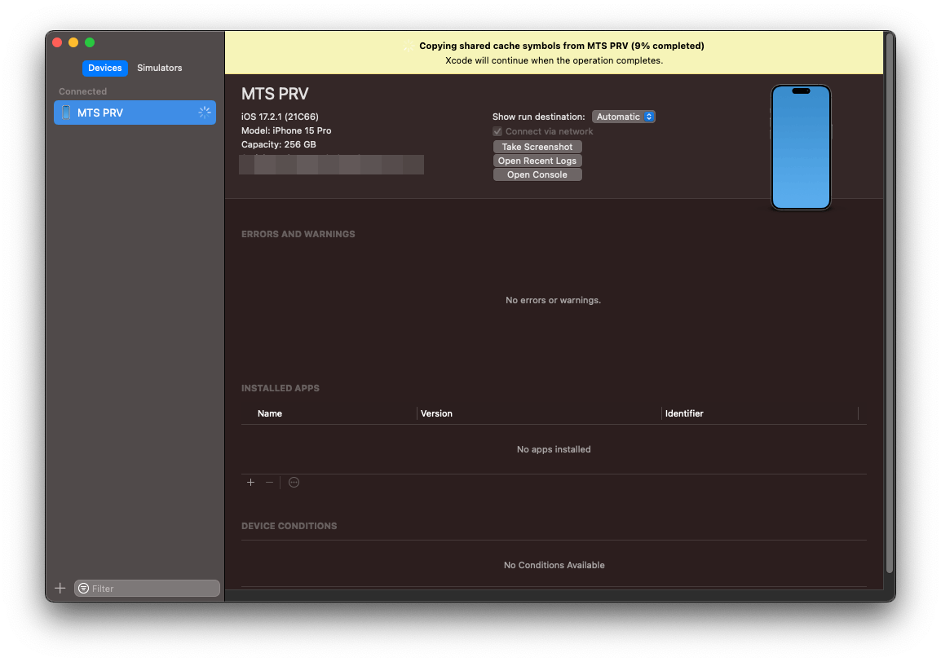Click the MTS PRV device title heading
This screenshot has height=662, width=941.
click(x=275, y=94)
